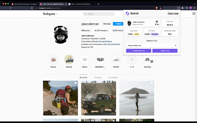Open the Hershey story highlight

coord(147,59)
